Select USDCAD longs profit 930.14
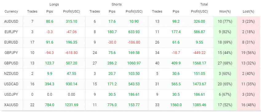Screen dimensions: 261x112 [x=71, y=84]
